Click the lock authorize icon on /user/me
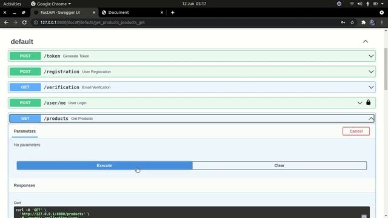This screenshot has width=388, height=218. coord(368,102)
